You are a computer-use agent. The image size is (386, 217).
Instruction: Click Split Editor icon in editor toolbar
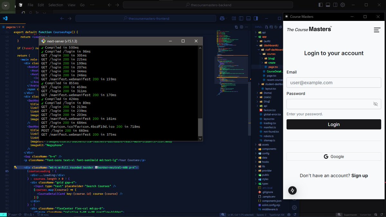point(242,27)
